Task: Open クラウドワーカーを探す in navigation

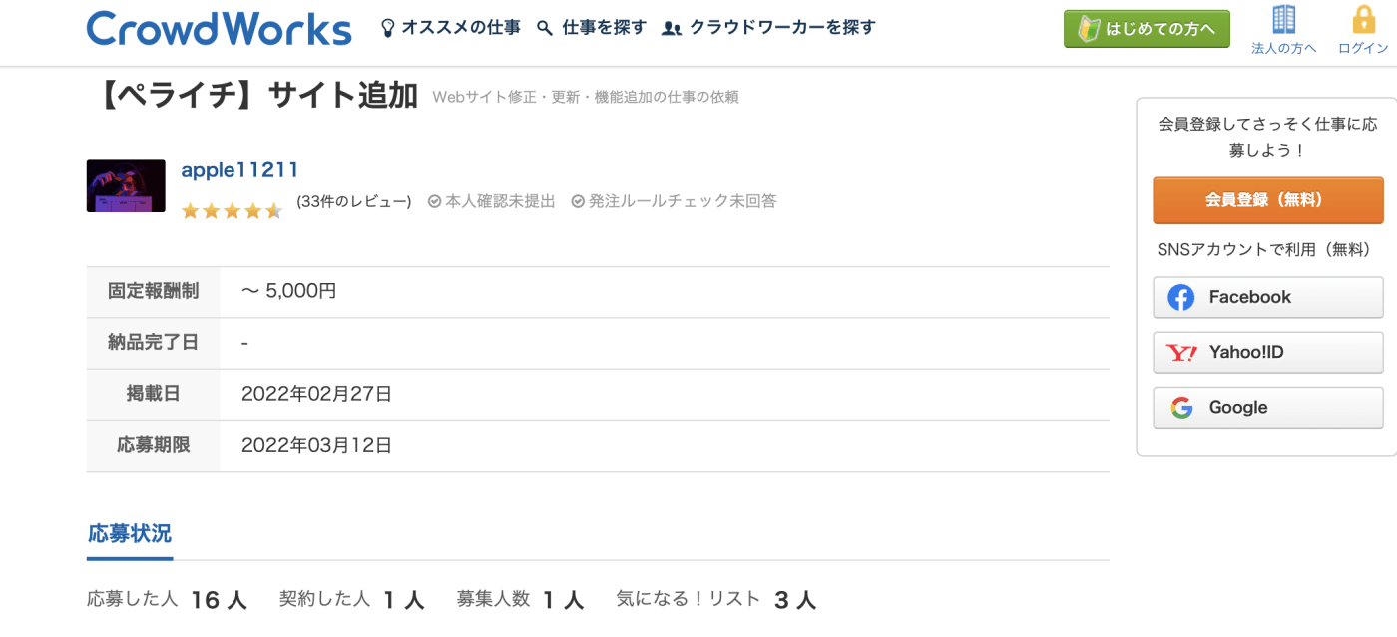Action: (781, 28)
